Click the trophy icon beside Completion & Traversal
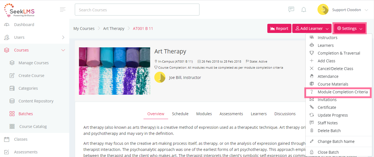The height and width of the screenshot is (157, 374). 312,53
